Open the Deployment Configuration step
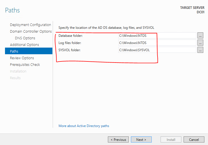 (x=31, y=25)
